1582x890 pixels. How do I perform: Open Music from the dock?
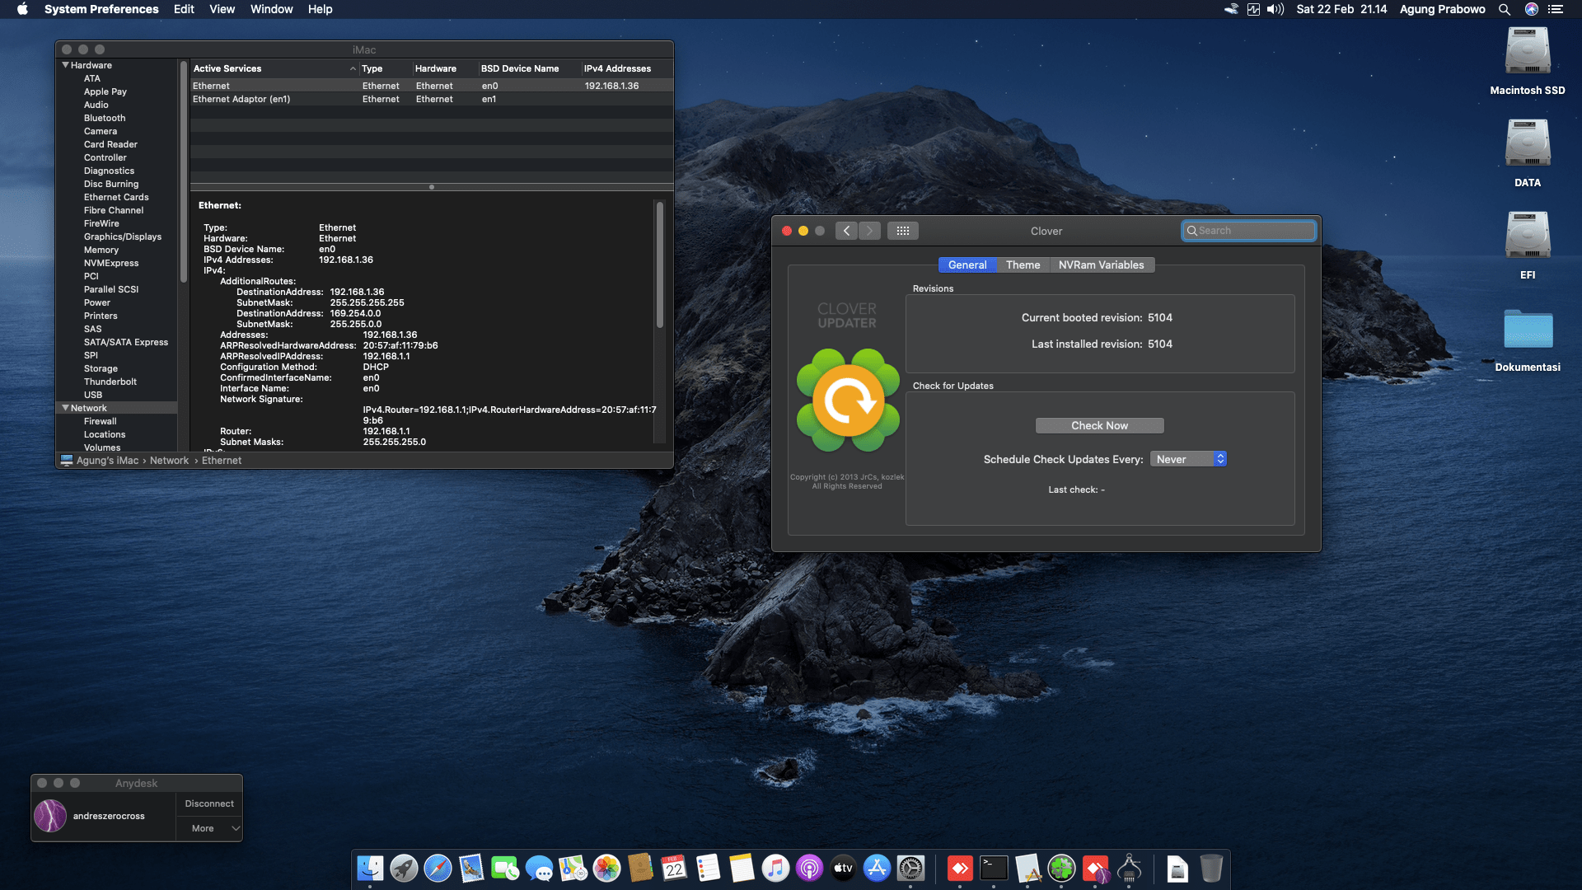click(x=775, y=868)
